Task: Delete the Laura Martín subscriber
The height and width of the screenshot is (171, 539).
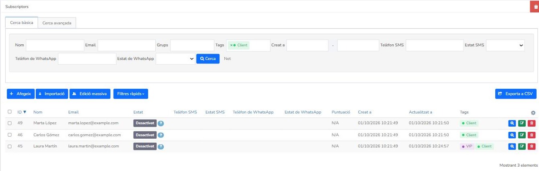Action: [x=531, y=147]
